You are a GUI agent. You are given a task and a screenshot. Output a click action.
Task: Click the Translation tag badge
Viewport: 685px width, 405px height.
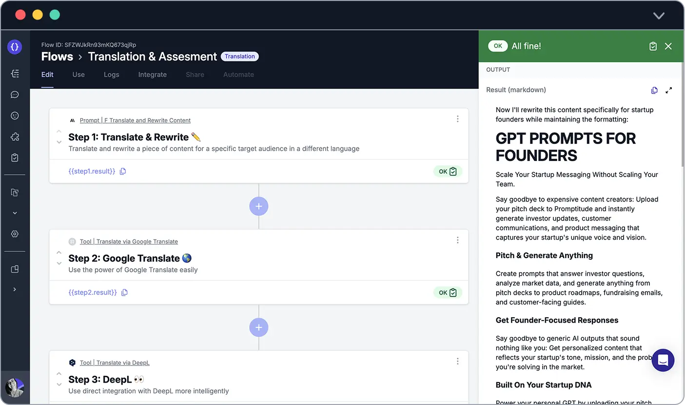pyautogui.click(x=240, y=57)
